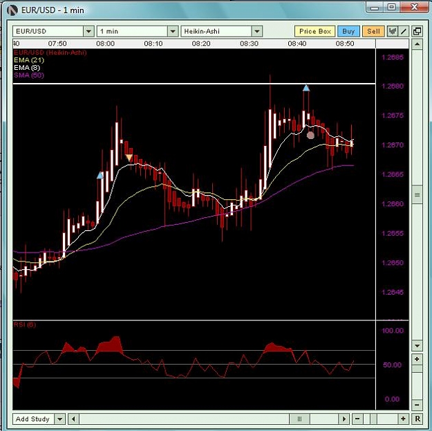Click the horizontal scrollbar thumb
The width and height of the screenshot is (432, 431).
(x=299, y=419)
